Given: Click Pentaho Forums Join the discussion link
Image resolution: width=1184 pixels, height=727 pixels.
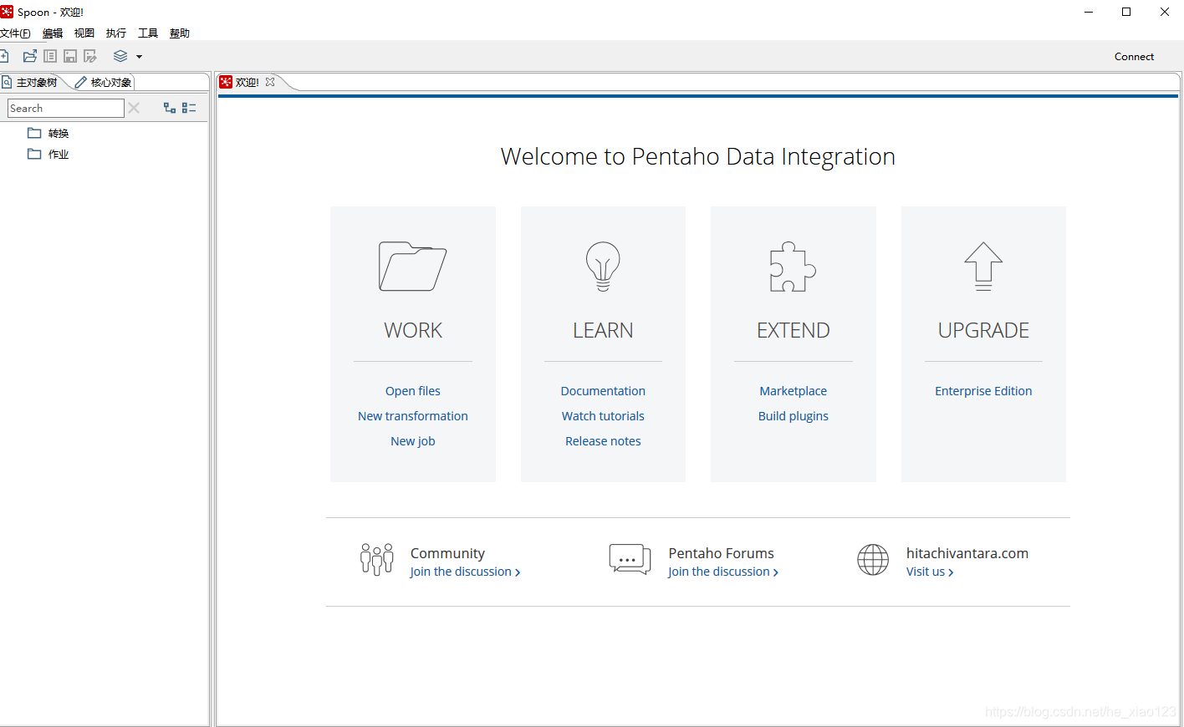Looking at the screenshot, I should [x=723, y=572].
